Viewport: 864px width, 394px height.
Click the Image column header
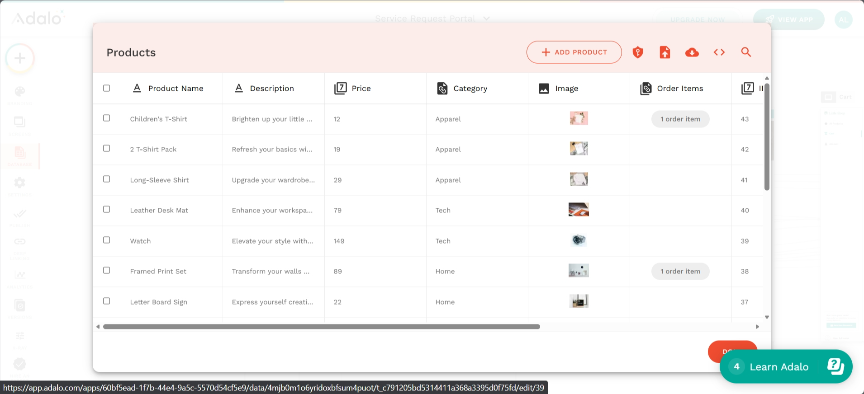tap(579, 89)
